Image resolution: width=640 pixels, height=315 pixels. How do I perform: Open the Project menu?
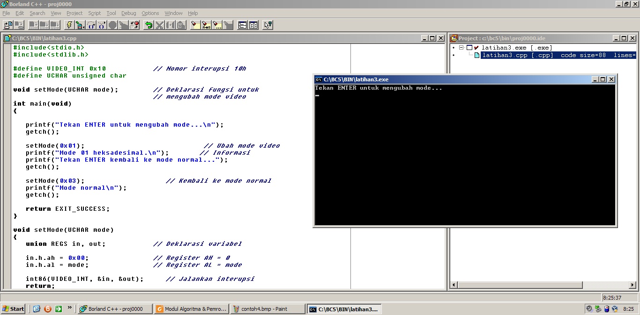coord(74,13)
